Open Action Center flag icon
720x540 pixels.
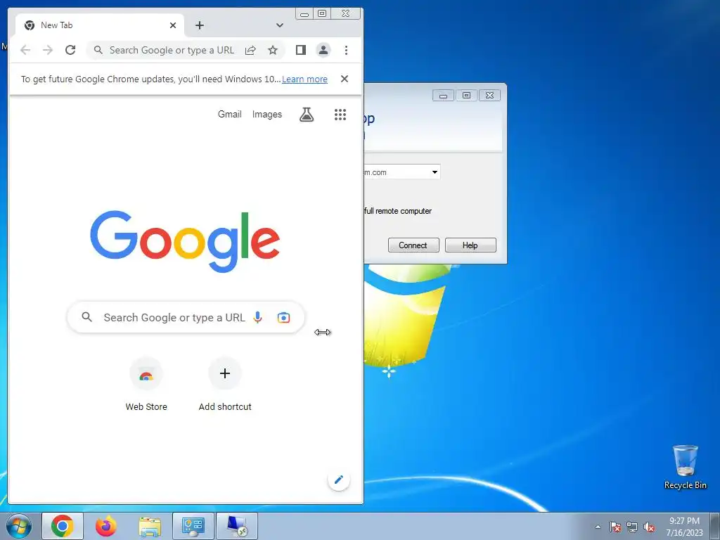pos(615,527)
